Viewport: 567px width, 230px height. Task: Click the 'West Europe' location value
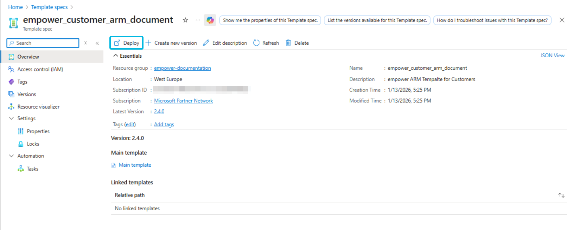coord(168,79)
